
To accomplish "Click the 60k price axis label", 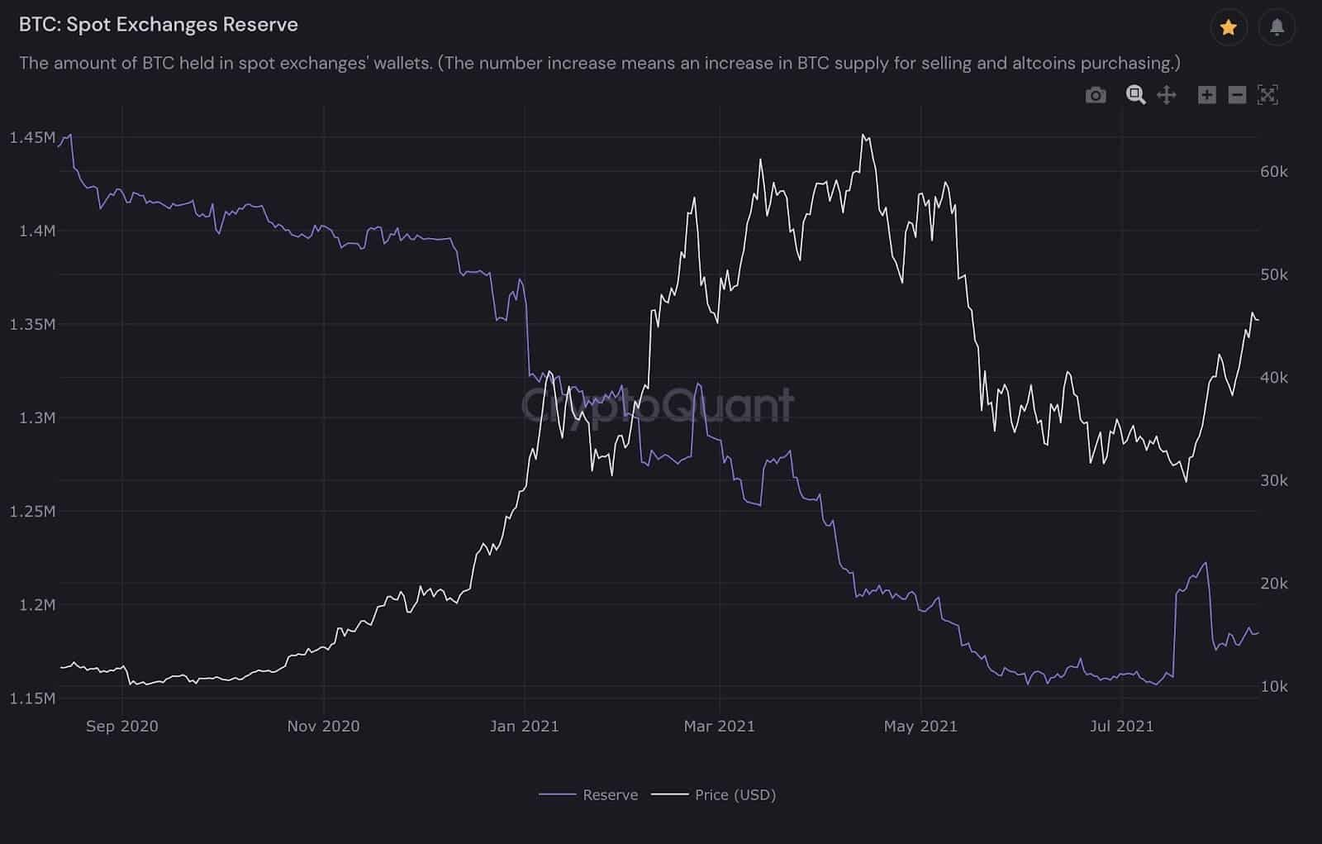I will click(x=1274, y=171).
